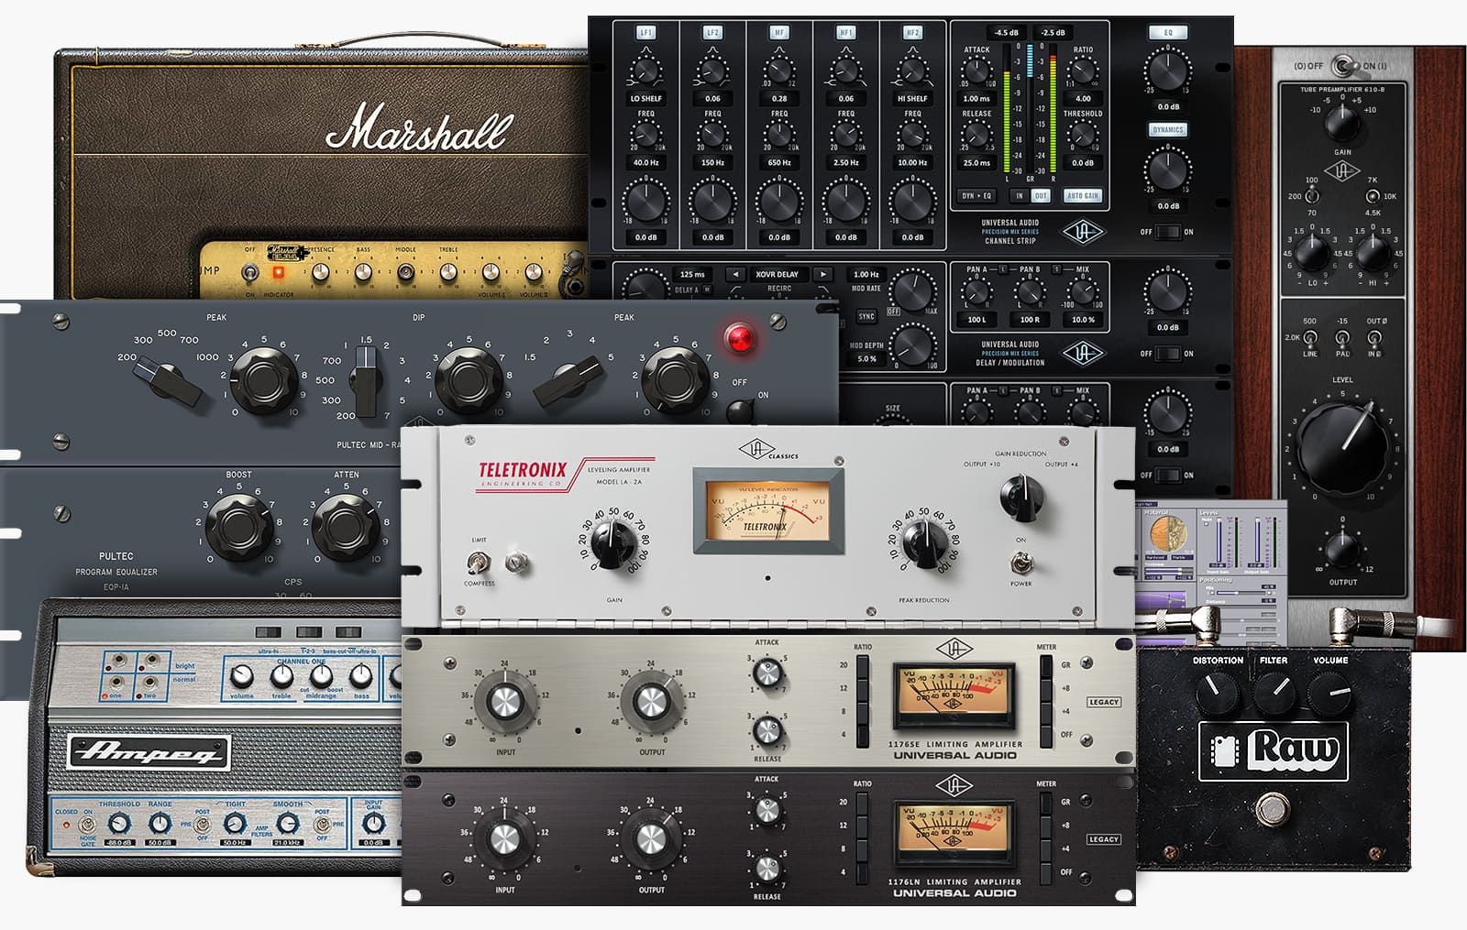This screenshot has height=930, width=1467.
Task: Click the red pilot lamp on the Pultec Mid-Range
Action: click(x=739, y=338)
